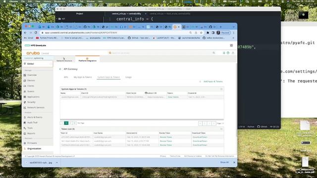This screenshot has width=317, height=178.
Task: Revoke the second token in list
Action: click(166, 141)
